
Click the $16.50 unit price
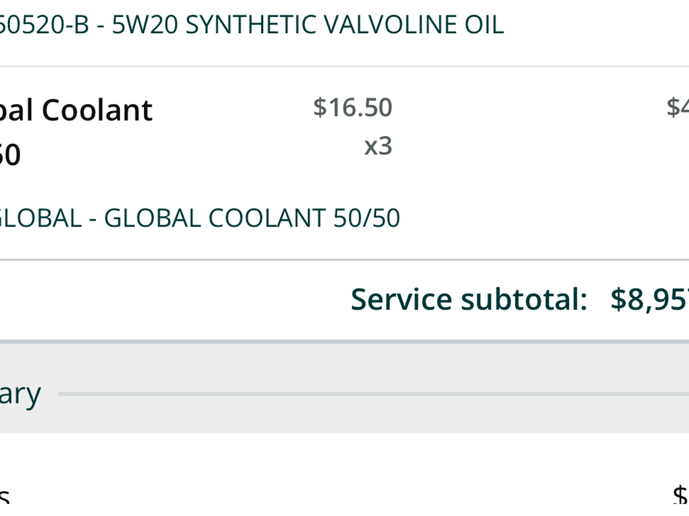click(x=353, y=108)
